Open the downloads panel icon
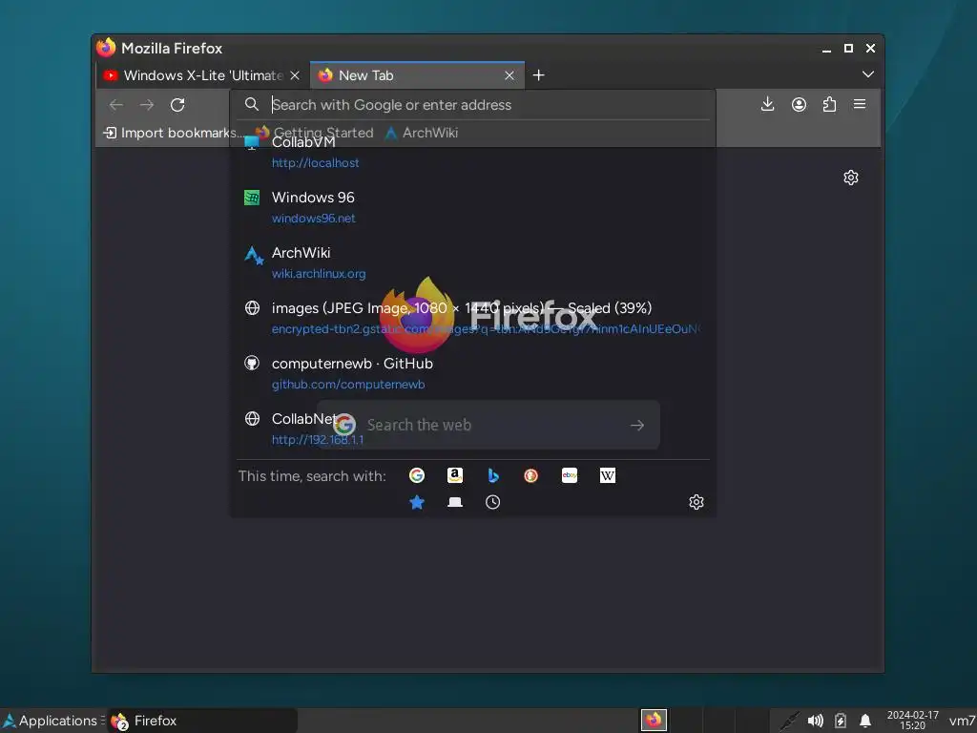The image size is (977, 733). [768, 104]
